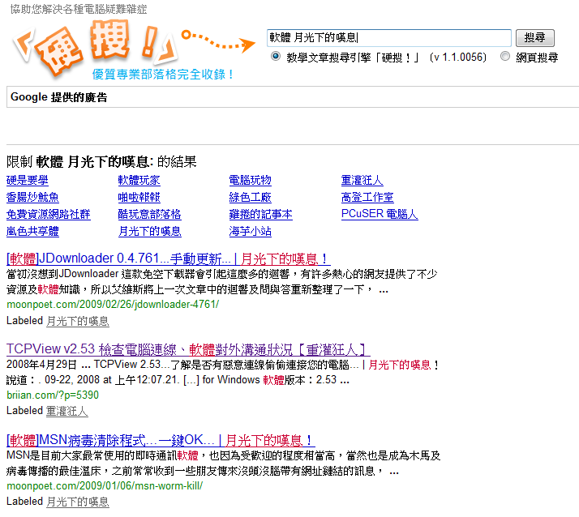Open the 海芋小站 filter link

(251, 232)
